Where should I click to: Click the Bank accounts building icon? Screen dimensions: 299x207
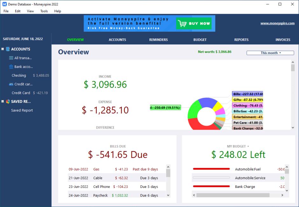[x=11, y=66]
